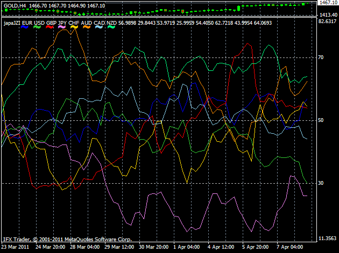Image resolution: width=339 pixels, height=253 pixels.
Task: Click the indicator value 54.4050
Action: click(204, 23)
